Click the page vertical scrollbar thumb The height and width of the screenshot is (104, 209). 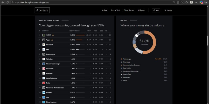click(x=207, y=41)
